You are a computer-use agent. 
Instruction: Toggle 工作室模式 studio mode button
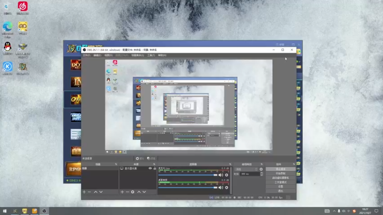click(x=281, y=182)
